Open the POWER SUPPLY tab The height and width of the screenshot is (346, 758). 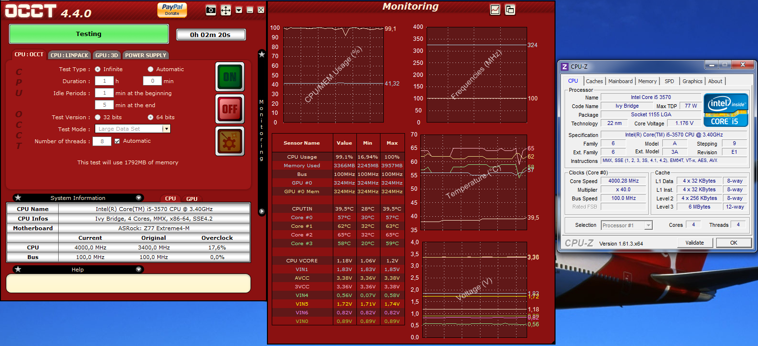[x=145, y=55]
